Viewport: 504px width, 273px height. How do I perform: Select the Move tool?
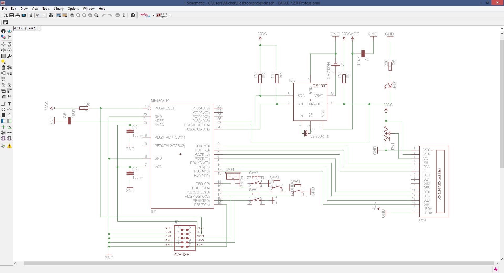point(3,44)
